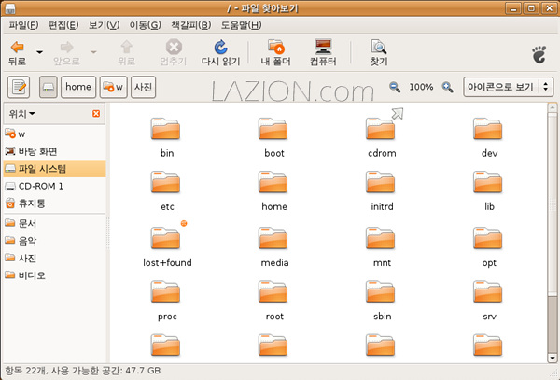Open the 컴퓨터 computer icon
Screen dimensions: 560x380
tap(323, 47)
